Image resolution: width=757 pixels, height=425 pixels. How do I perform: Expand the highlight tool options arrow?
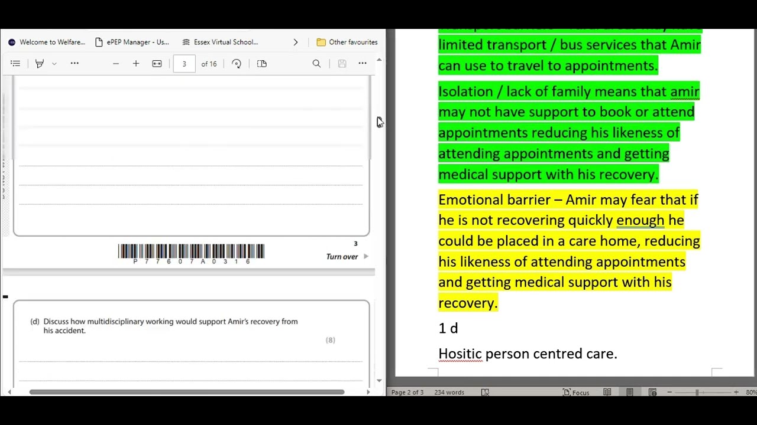point(54,64)
